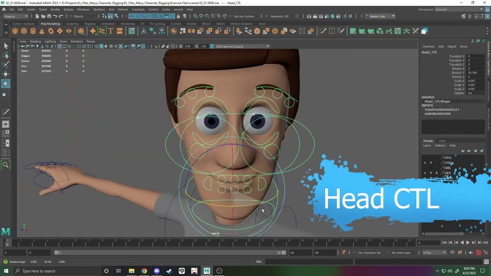Image resolution: width=491 pixels, height=276 pixels.
Task: Click Help in the layer editor menu bar
Action: click(453, 145)
